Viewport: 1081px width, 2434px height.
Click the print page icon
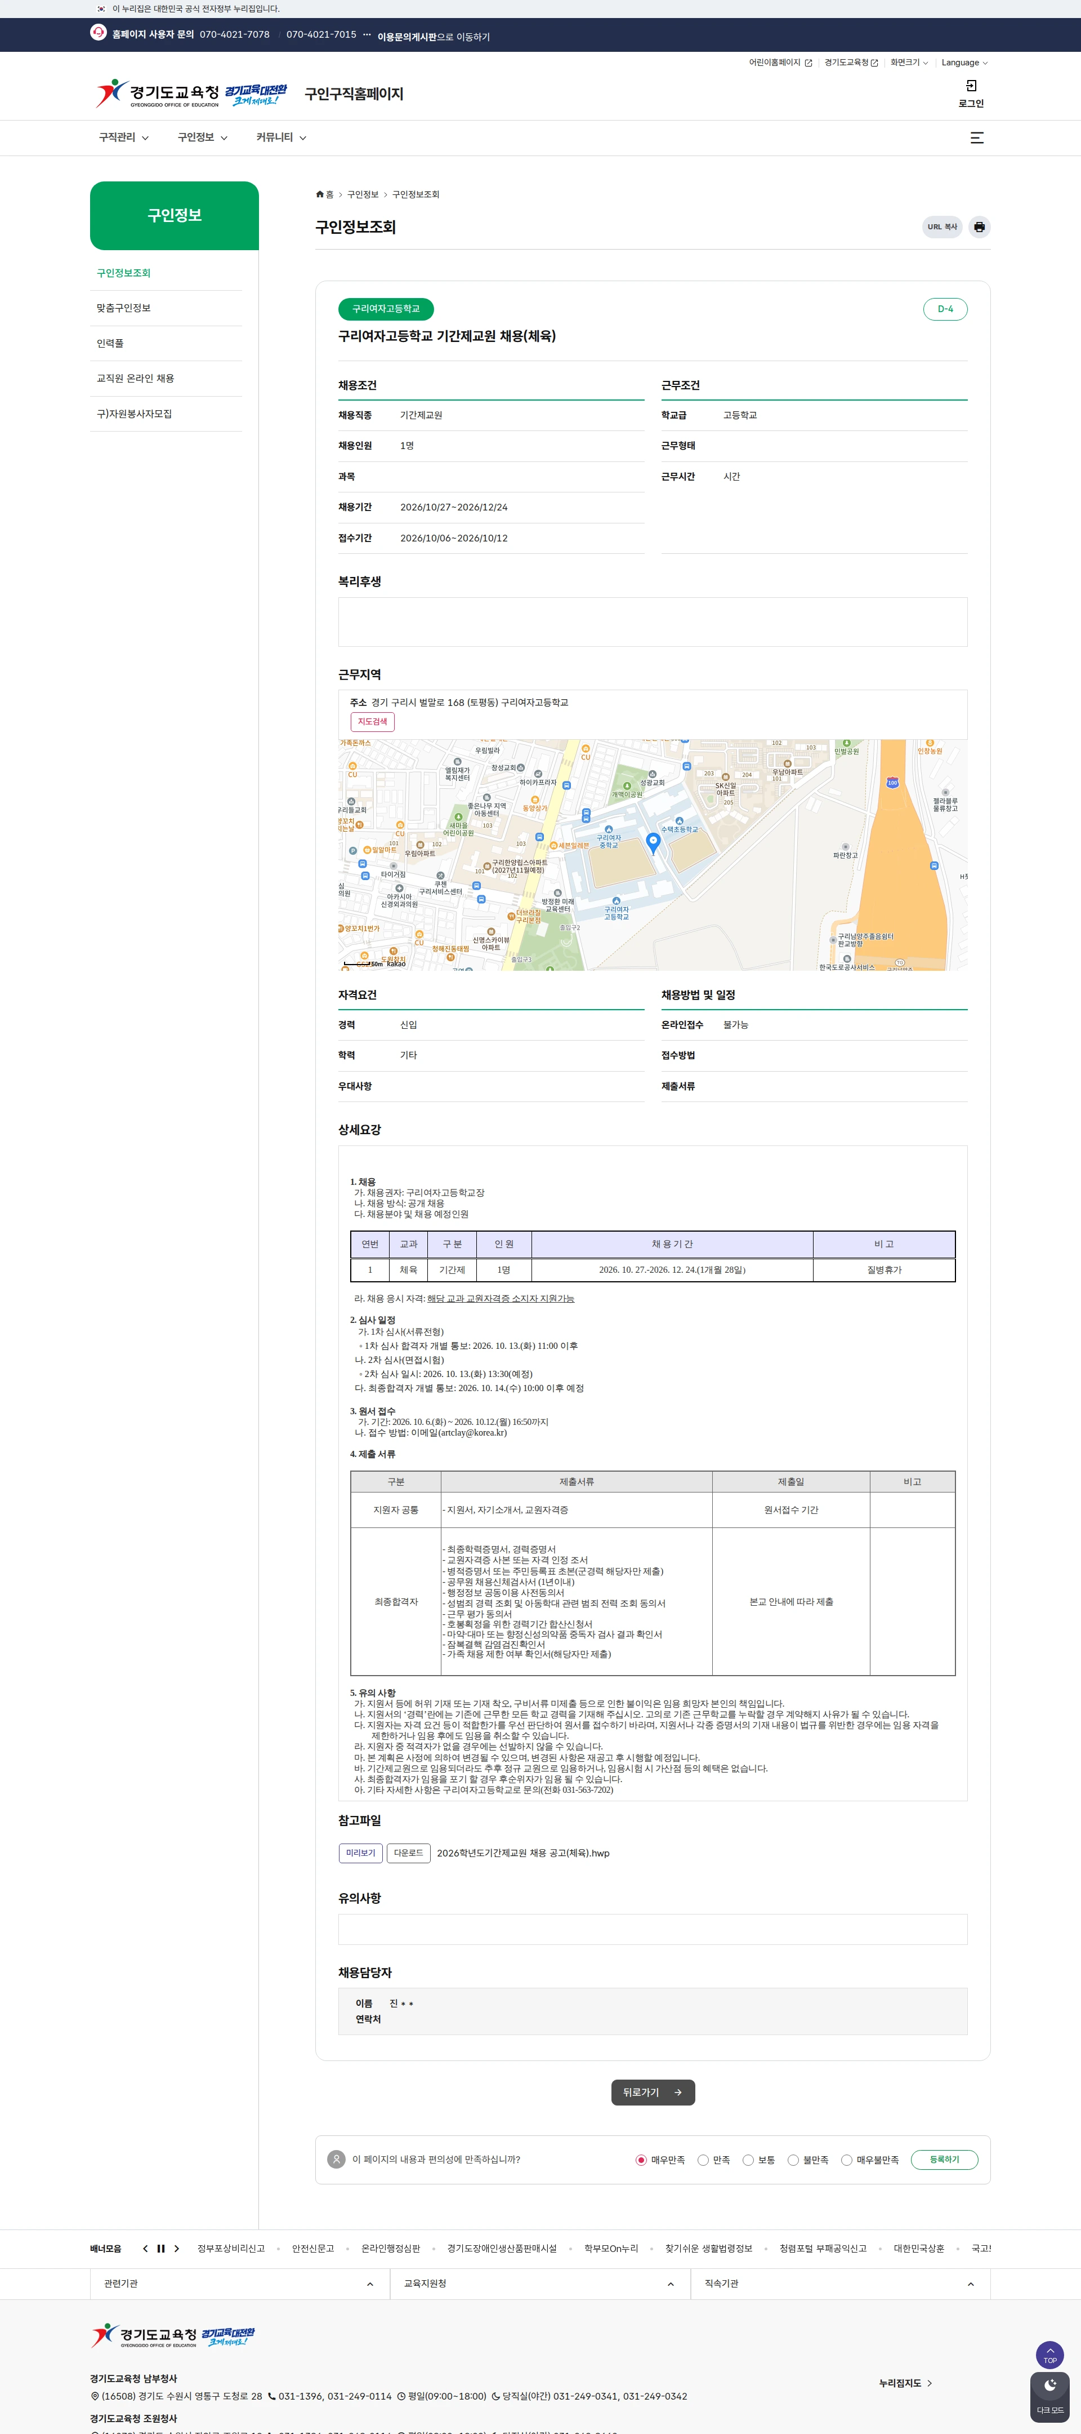[x=979, y=226]
